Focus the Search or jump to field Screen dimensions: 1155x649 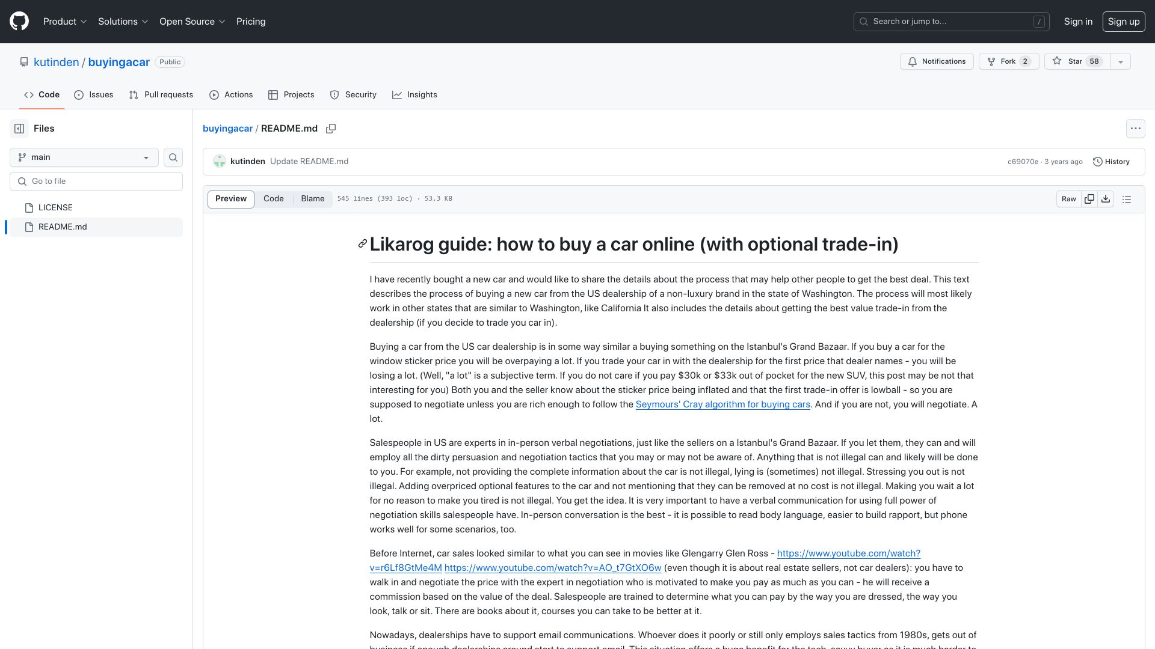(952, 22)
